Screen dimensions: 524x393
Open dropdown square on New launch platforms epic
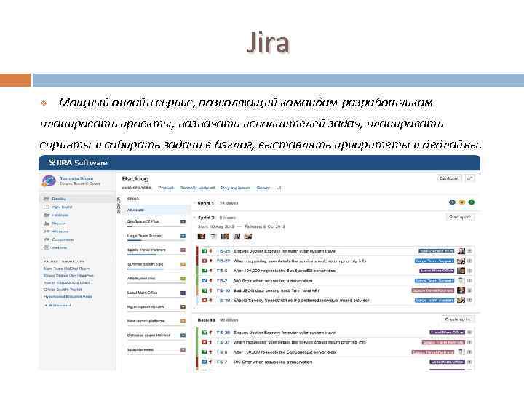(x=183, y=321)
